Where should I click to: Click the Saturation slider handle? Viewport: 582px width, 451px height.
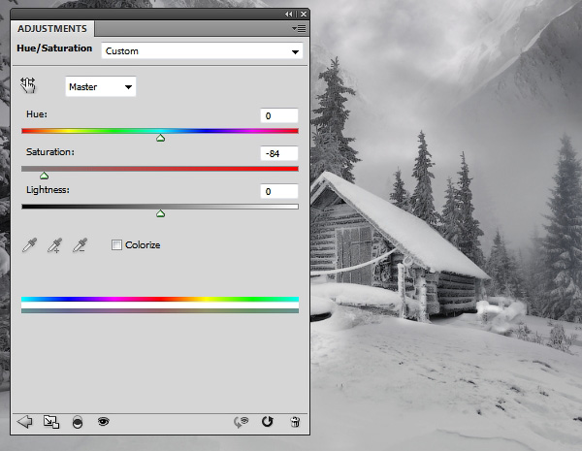coord(45,176)
